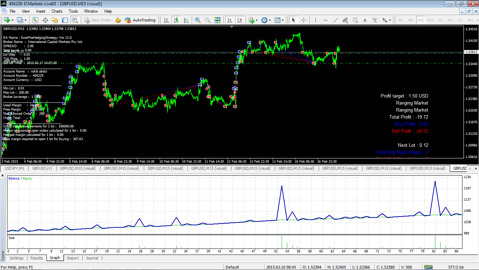Image resolution: width=479 pixels, height=270 pixels.
Task: Click the New Order button
Action: [x=98, y=20]
